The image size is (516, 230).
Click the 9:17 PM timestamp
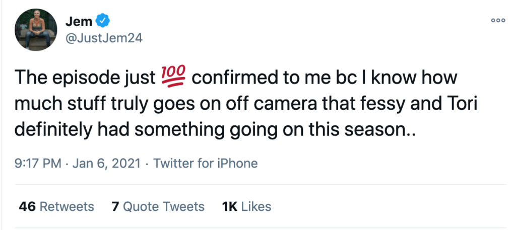pos(38,164)
